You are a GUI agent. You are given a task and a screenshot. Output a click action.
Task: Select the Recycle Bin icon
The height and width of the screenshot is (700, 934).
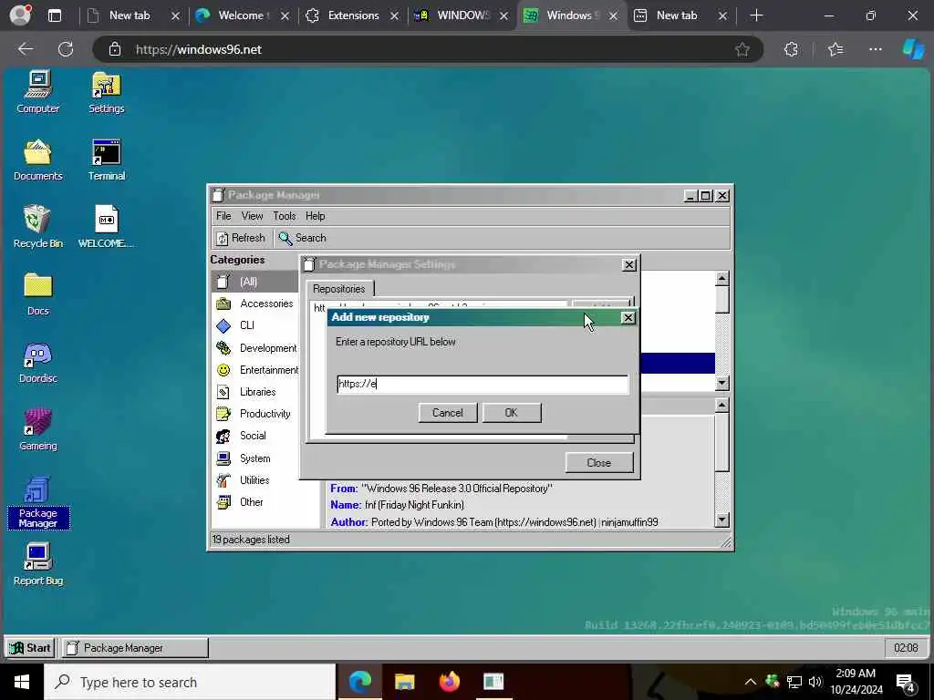(38, 226)
